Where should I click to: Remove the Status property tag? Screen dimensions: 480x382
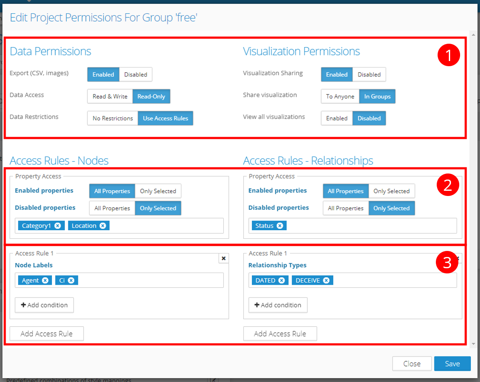[280, 225]
